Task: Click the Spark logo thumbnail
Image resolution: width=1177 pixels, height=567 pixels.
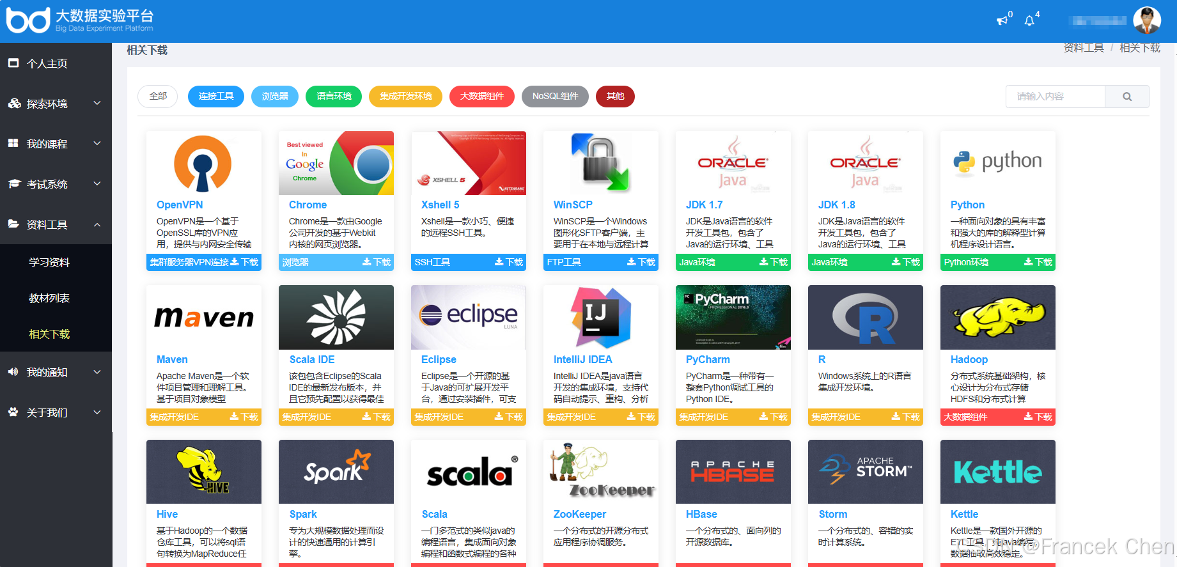Action: 336,472
